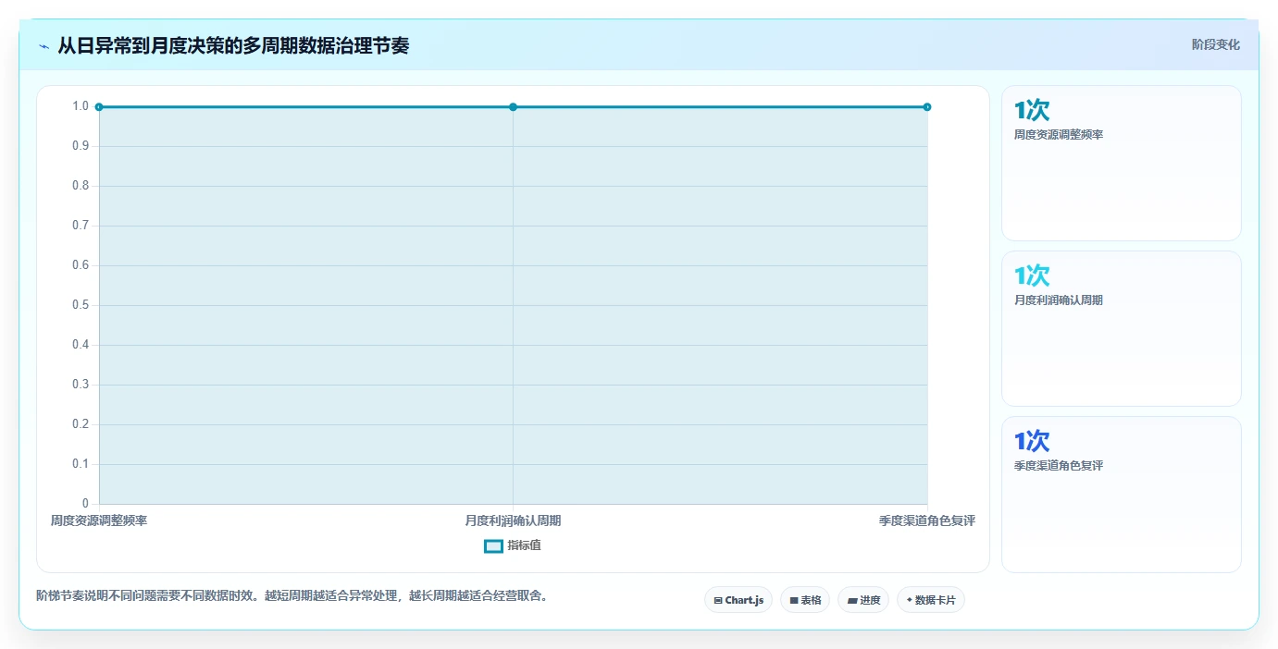
Task: Click y-axis value 1.0
Action: pyautogui.click(x=81, y=106)
